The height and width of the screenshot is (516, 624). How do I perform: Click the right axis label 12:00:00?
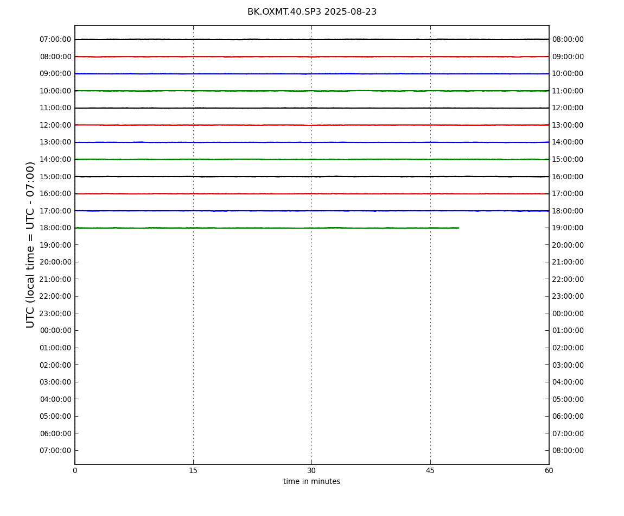(568, 108)
